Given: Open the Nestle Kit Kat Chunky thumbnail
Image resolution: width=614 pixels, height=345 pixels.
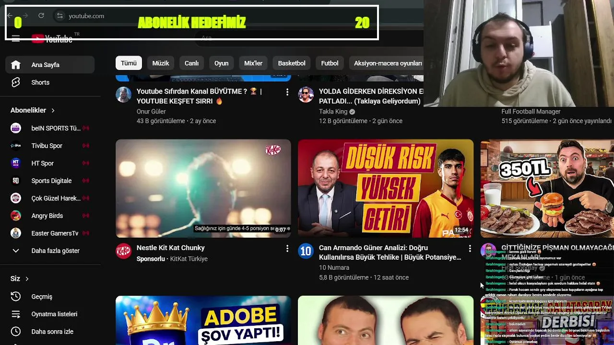Looking at the screenshot, I should click(x=203, y=188).
